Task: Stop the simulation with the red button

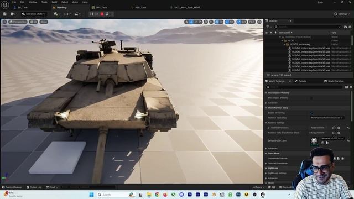Action: 102,14
